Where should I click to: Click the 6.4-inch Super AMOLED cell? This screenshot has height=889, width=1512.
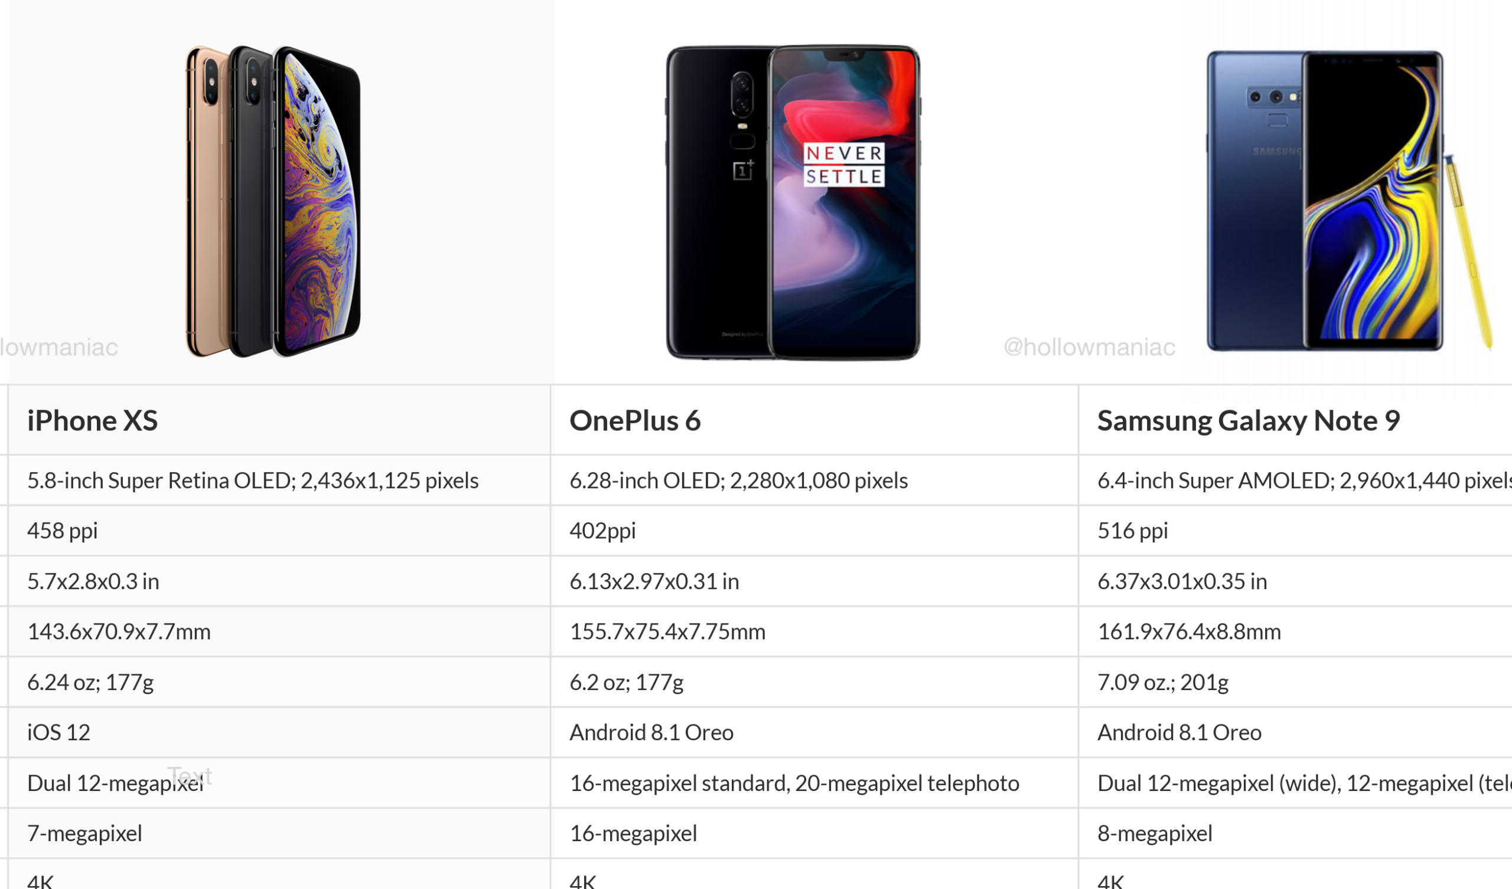coord(1302,481)
